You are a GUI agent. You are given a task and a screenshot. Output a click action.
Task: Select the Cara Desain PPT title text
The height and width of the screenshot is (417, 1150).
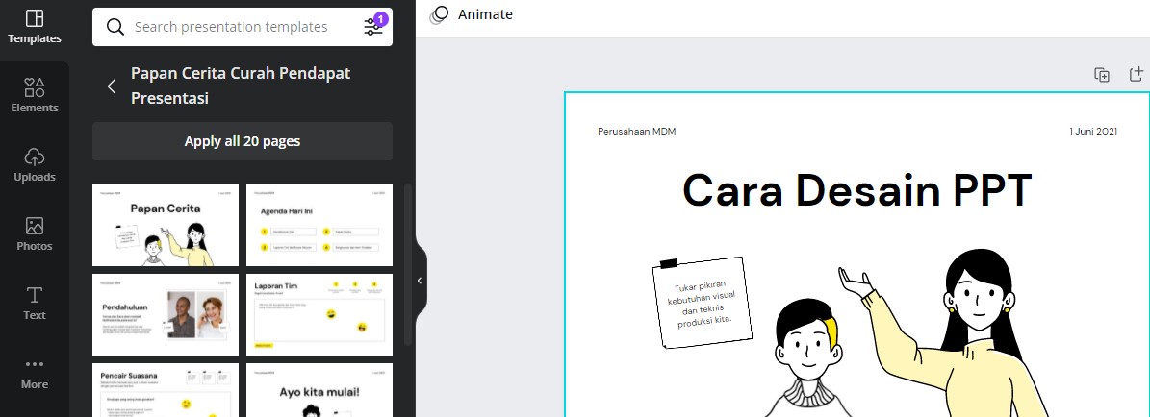(x=856, y=190)
